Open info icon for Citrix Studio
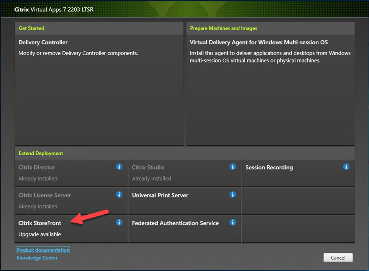 tap(233, 167)
